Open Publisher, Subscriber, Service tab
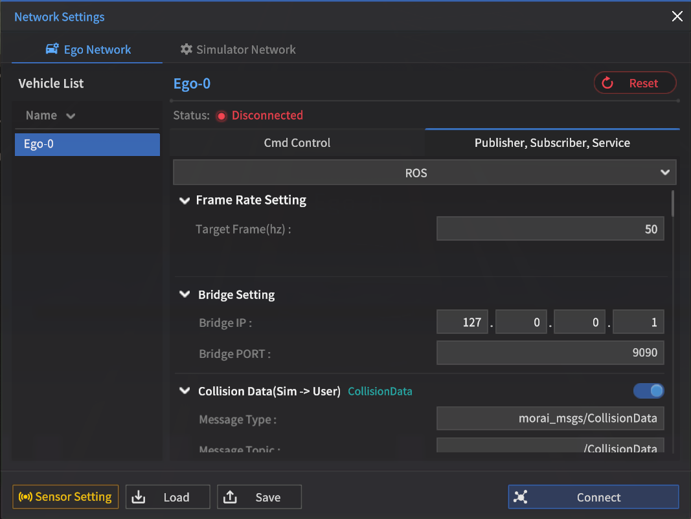The width and height of the screenshot is (691, 519). pos(552,142)
